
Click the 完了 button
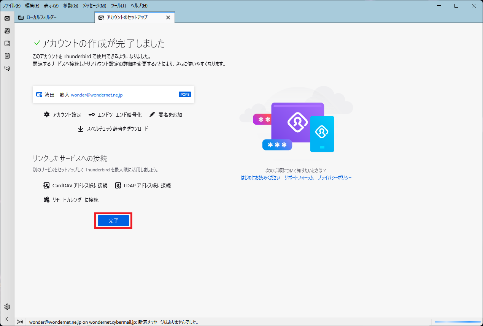tap(113, 221)
